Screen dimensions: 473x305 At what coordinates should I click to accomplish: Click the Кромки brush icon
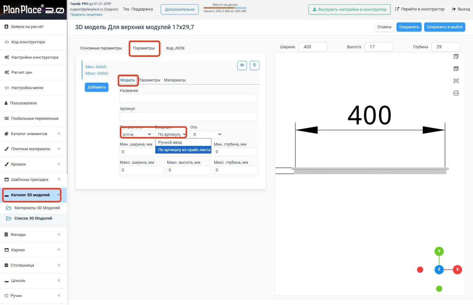tap(7, 164)
